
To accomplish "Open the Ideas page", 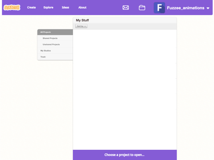I will click(x=66, y=8).
